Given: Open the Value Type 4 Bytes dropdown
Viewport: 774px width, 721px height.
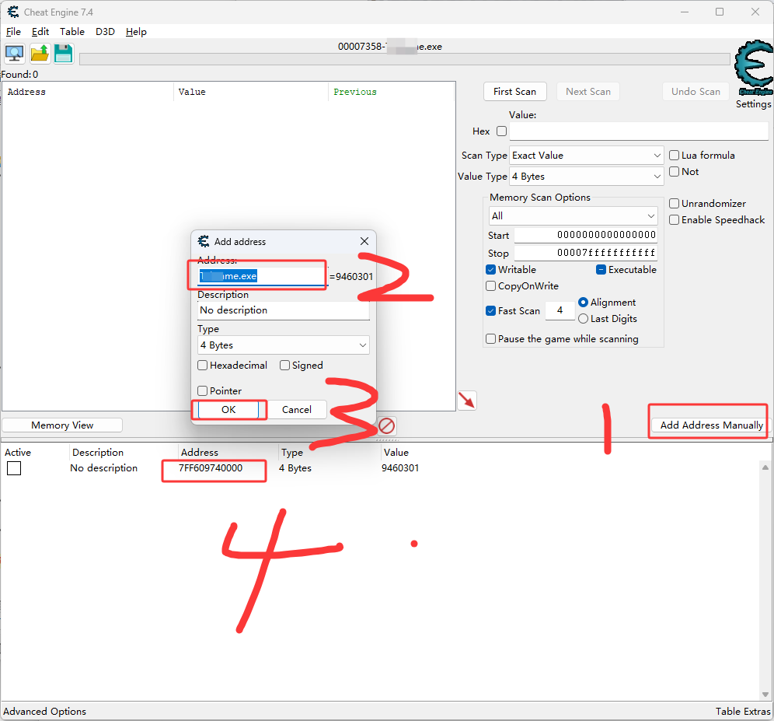Looking at the screenshot, I should pos(587,177).
